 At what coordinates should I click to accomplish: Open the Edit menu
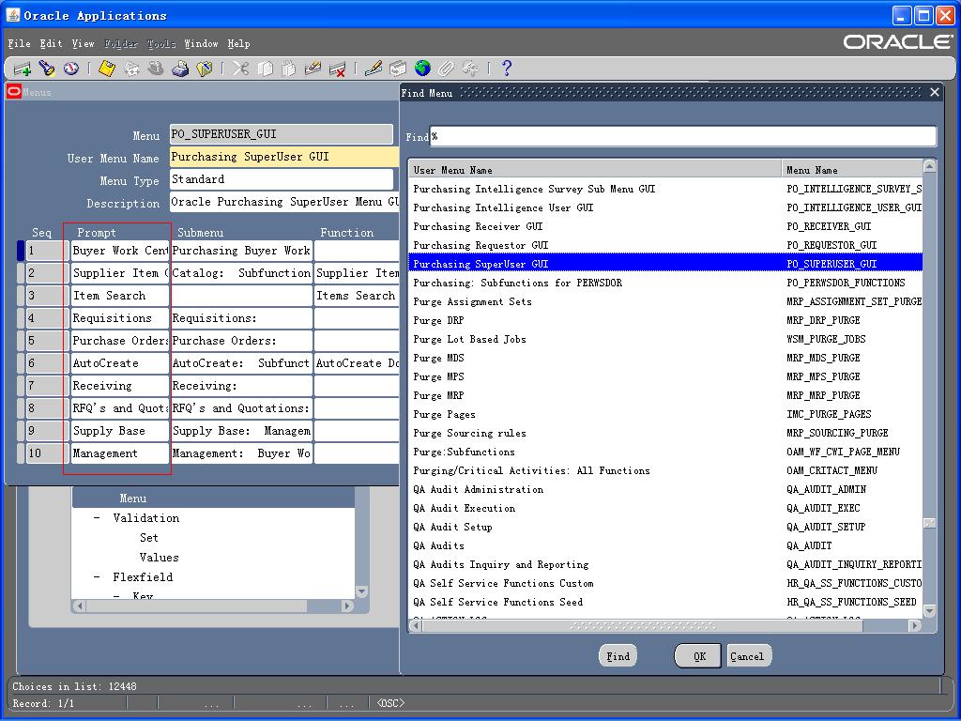click(x=51, y=43)
